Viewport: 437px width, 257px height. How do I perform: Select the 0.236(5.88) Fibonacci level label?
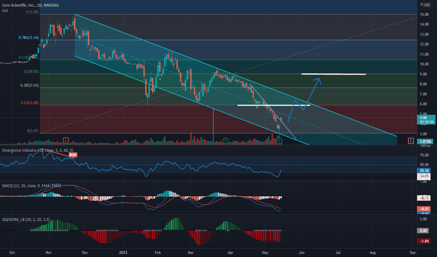point(29,102)
